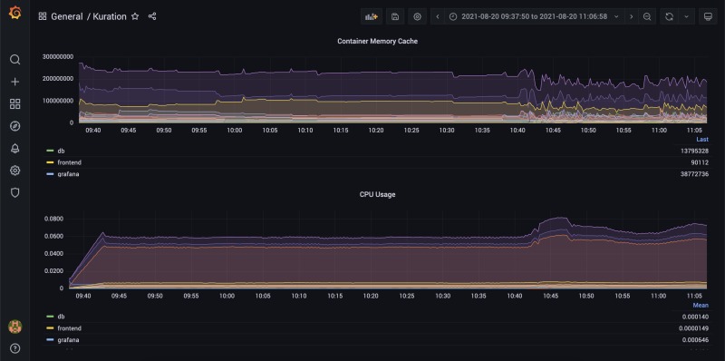This screenshot has width=725, height=361.
Task: Open the Help question mark icon
Action: tap(14, 348)
